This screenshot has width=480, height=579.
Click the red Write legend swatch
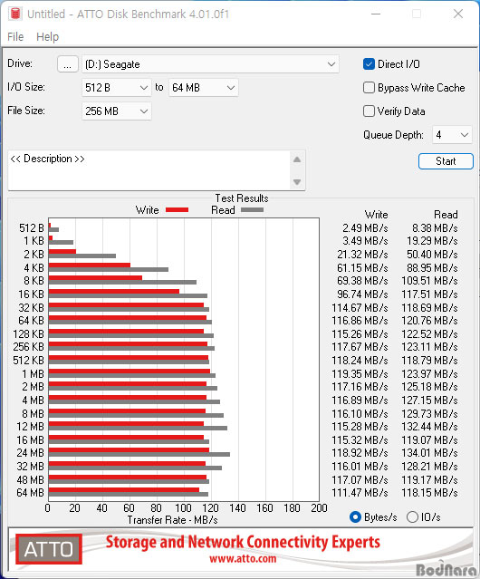(178, 209)
